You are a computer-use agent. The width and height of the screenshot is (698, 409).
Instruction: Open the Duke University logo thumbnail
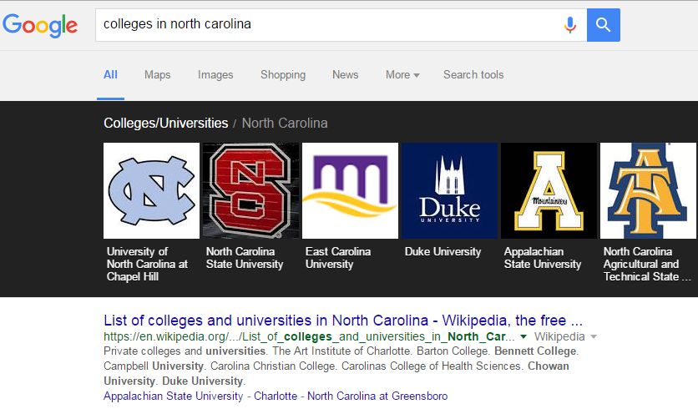pos(449,190)
